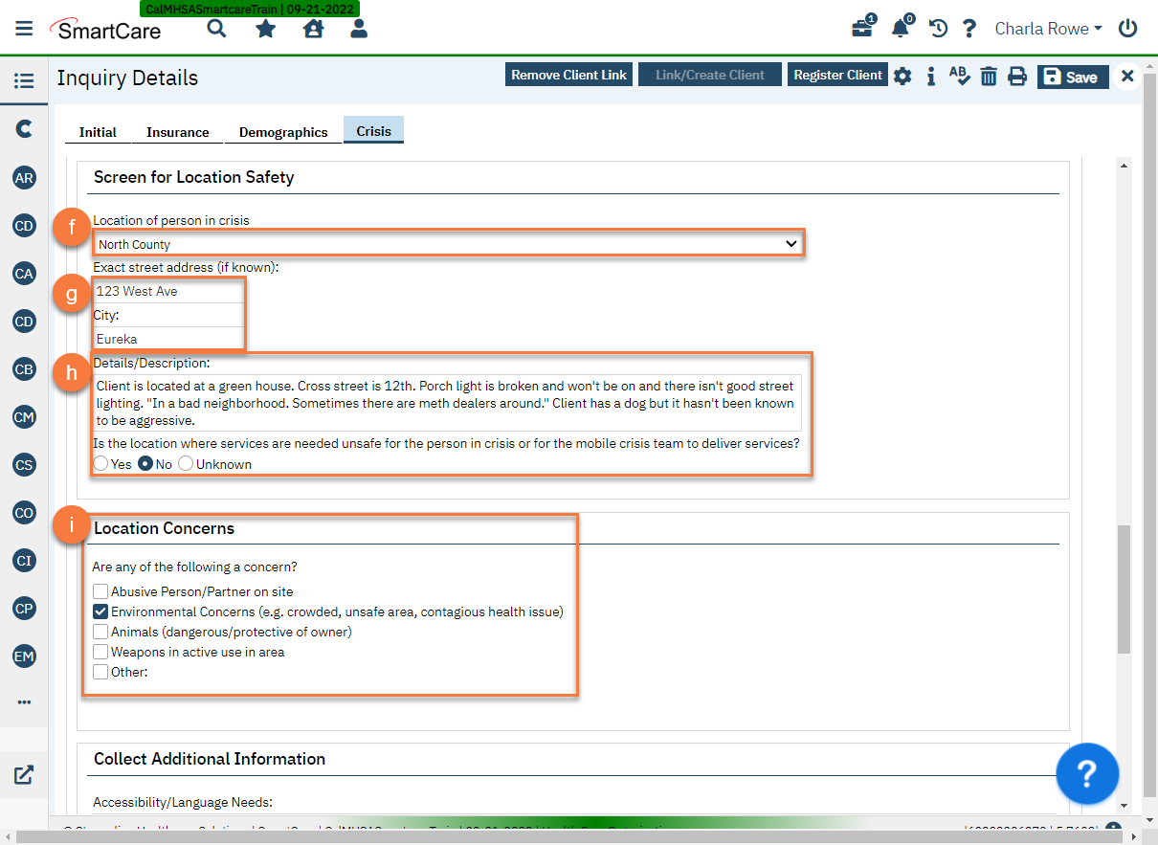The image size is (1158, 845).
Task: Click the City input field showing Eureka
Action: (167, 339)
